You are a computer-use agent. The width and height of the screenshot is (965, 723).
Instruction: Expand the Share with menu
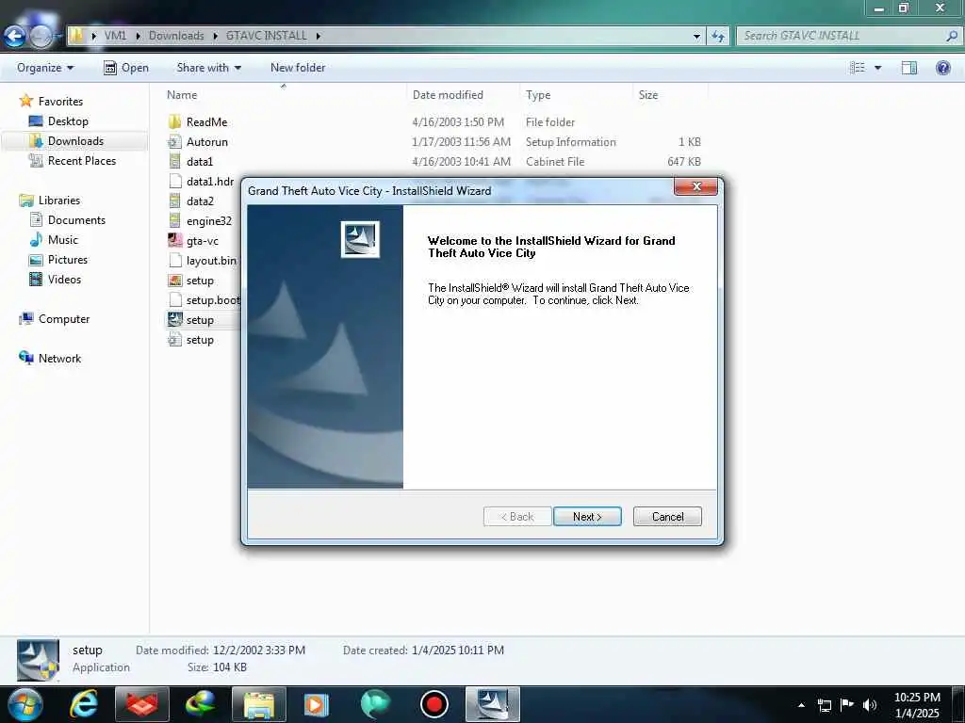(x=208, y=68)
